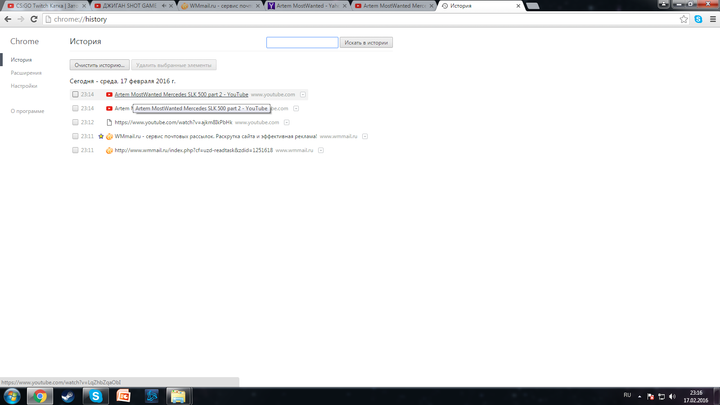Close the Artem MostWanted Yahoo tab
The width and height of the screenshot is (720, 405).
point(345,6)
